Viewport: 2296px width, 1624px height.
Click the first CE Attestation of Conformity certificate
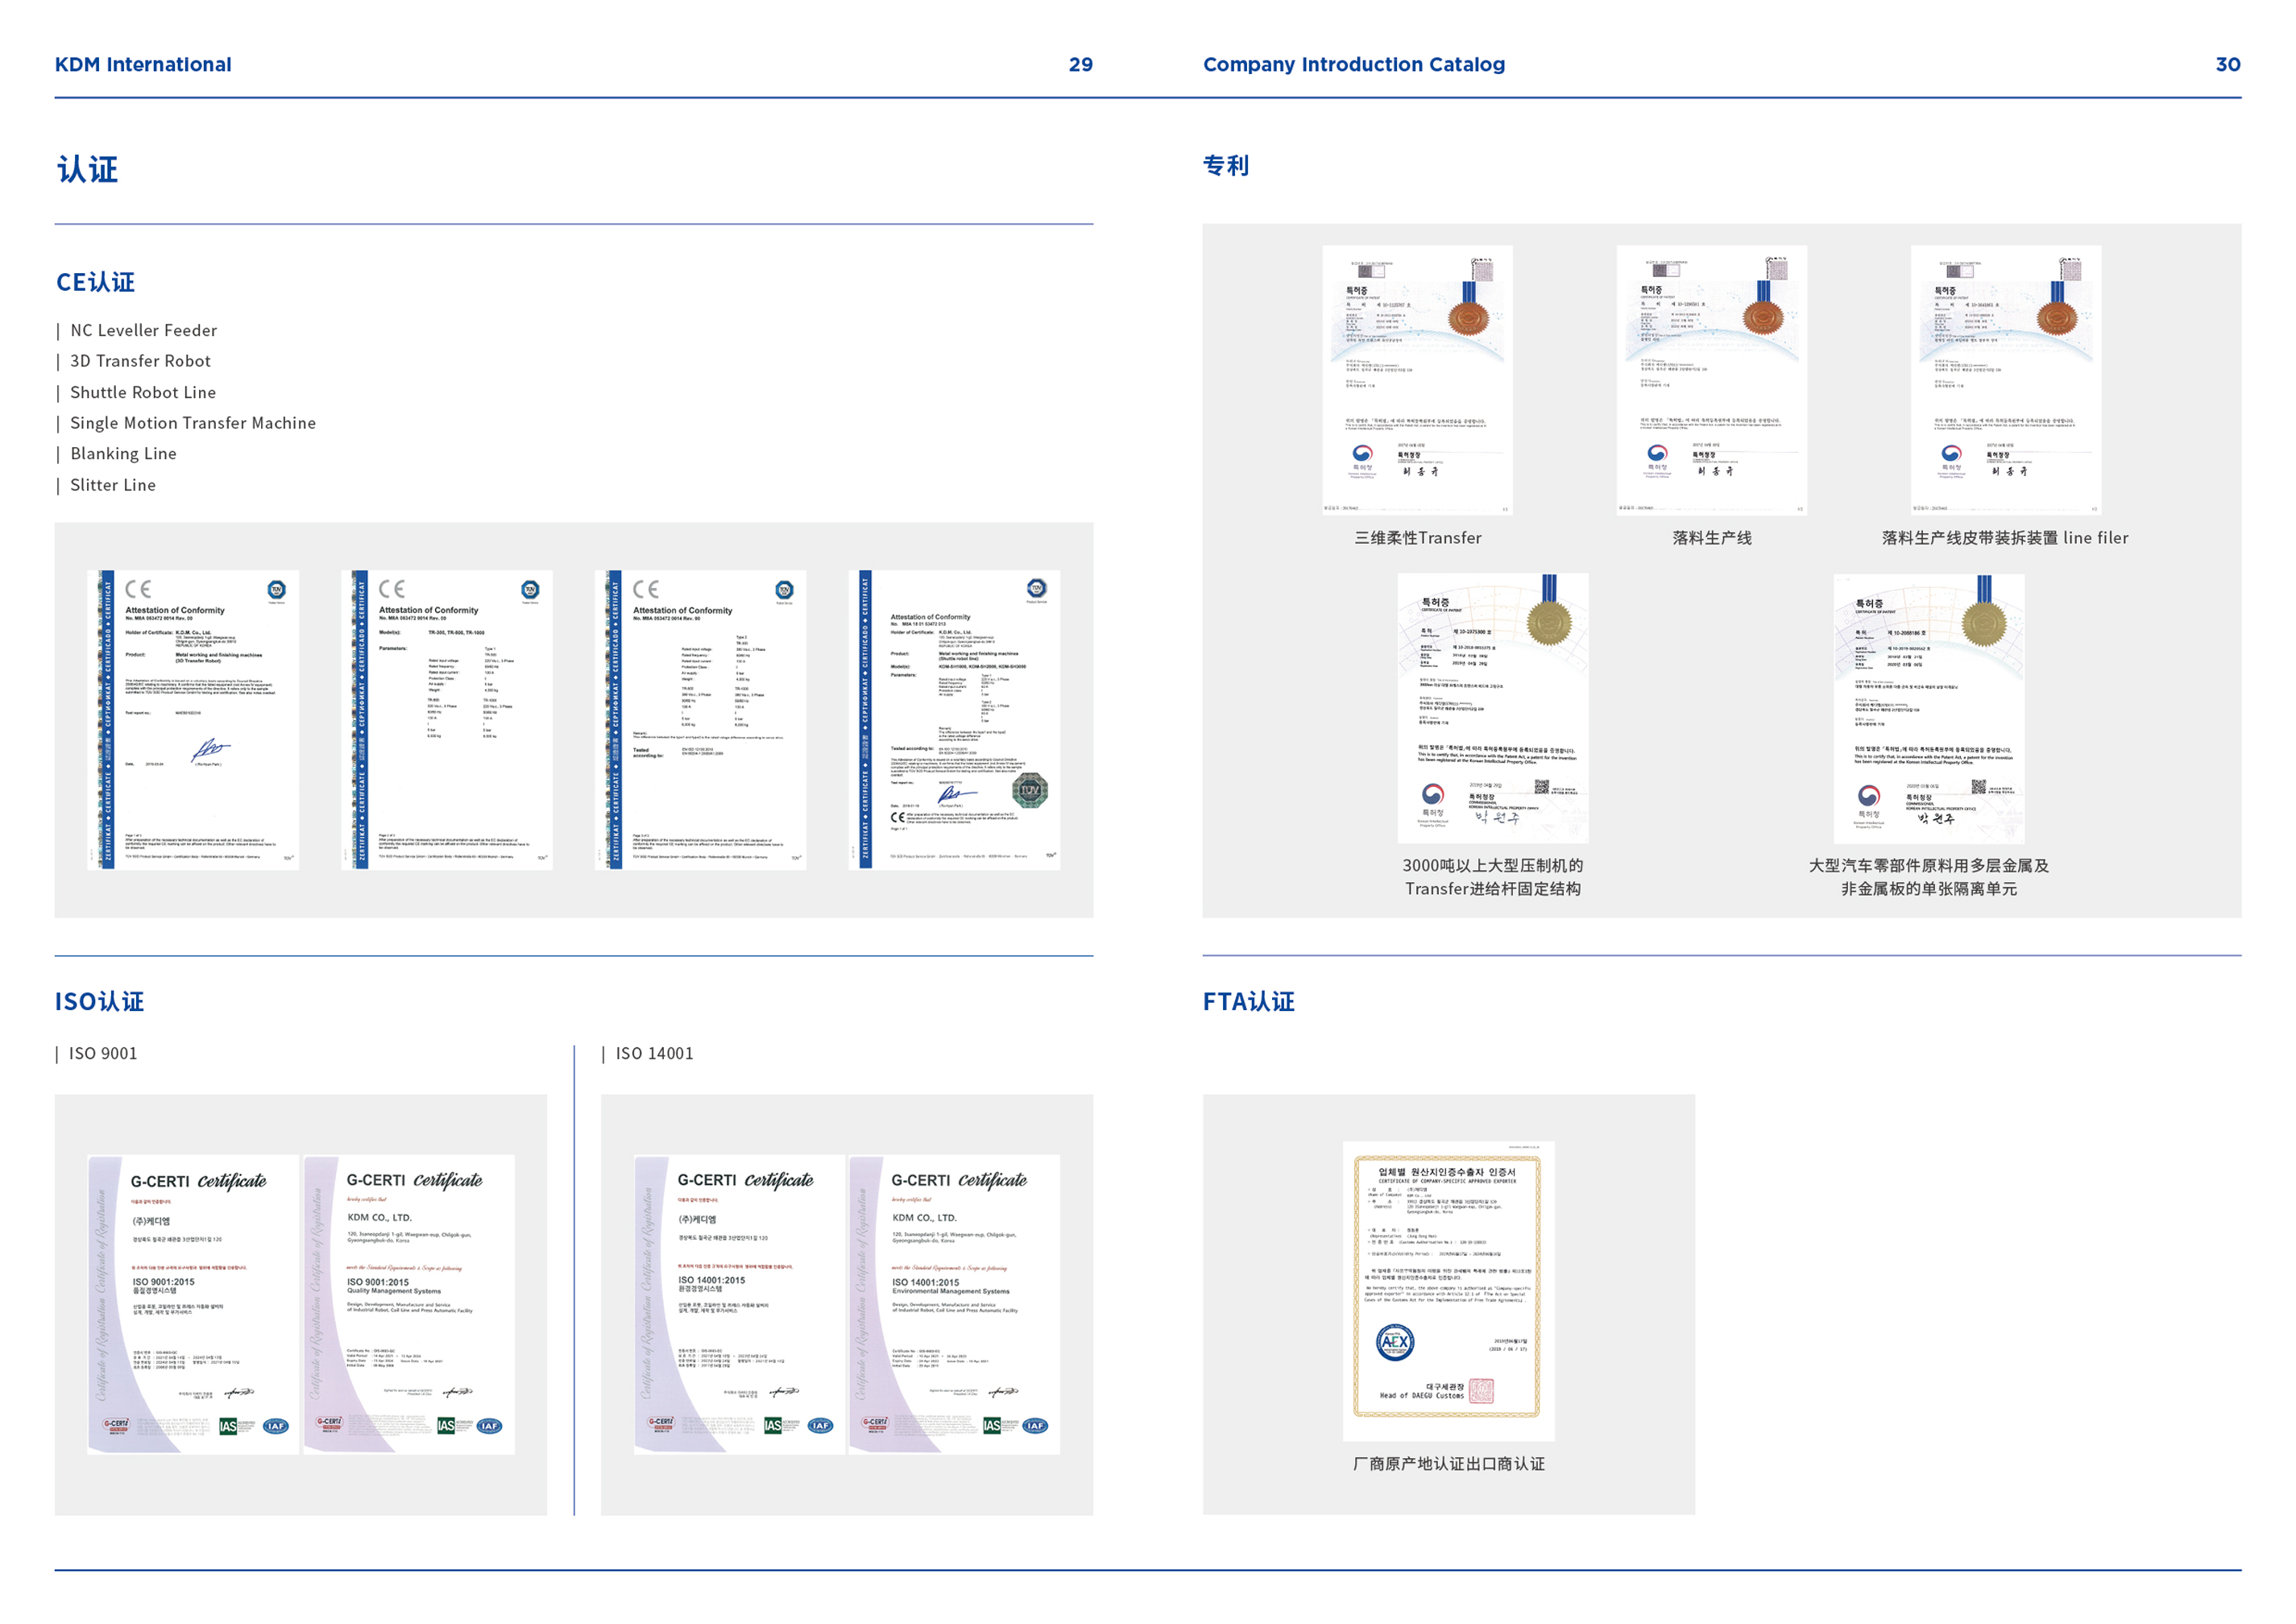[193, 719]
